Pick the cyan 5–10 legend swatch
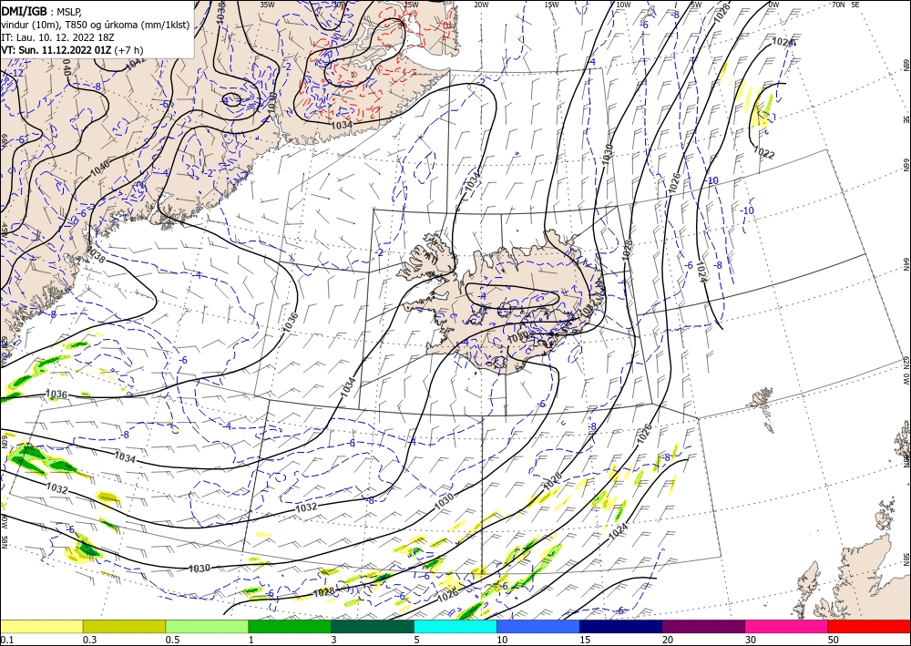 click(x=455, y=626)
